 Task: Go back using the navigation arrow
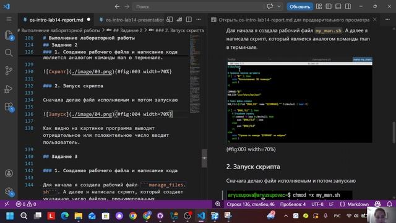point(117,7)
